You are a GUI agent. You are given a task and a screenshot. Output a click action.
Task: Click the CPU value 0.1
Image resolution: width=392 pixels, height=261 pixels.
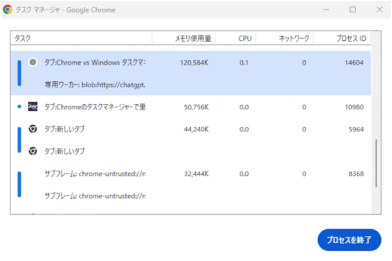coord(244,63)
